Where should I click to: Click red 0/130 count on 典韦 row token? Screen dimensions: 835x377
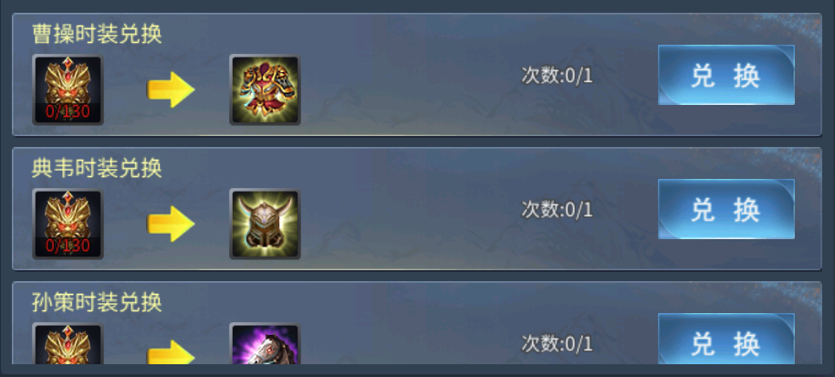coord(68,246)
